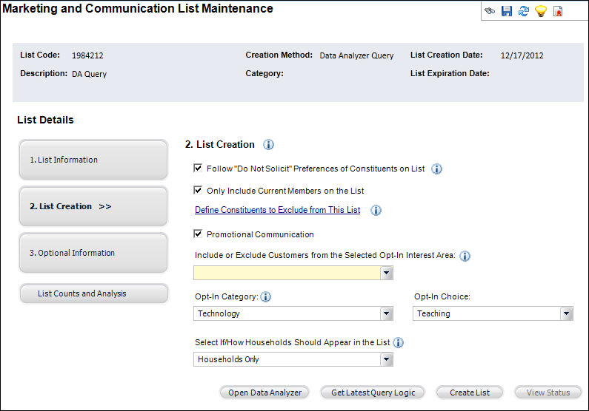This screenshot has height=411, width=589.
Task: Switch to the Optional Information step
Action: click(x=93, y=253)
